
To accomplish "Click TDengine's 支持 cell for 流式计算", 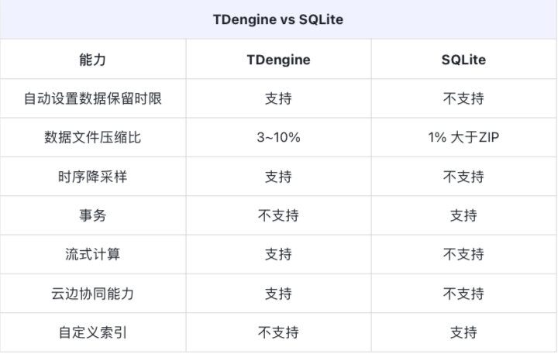I will click(x=278, y=255).
